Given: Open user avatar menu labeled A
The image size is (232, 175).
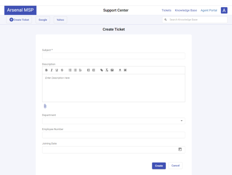Looking at the screenshot, I should point(224,10).
